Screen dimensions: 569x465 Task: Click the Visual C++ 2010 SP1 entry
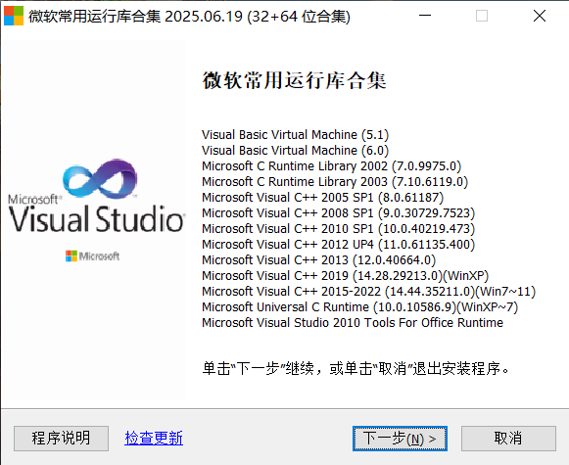tap(338, 228)
